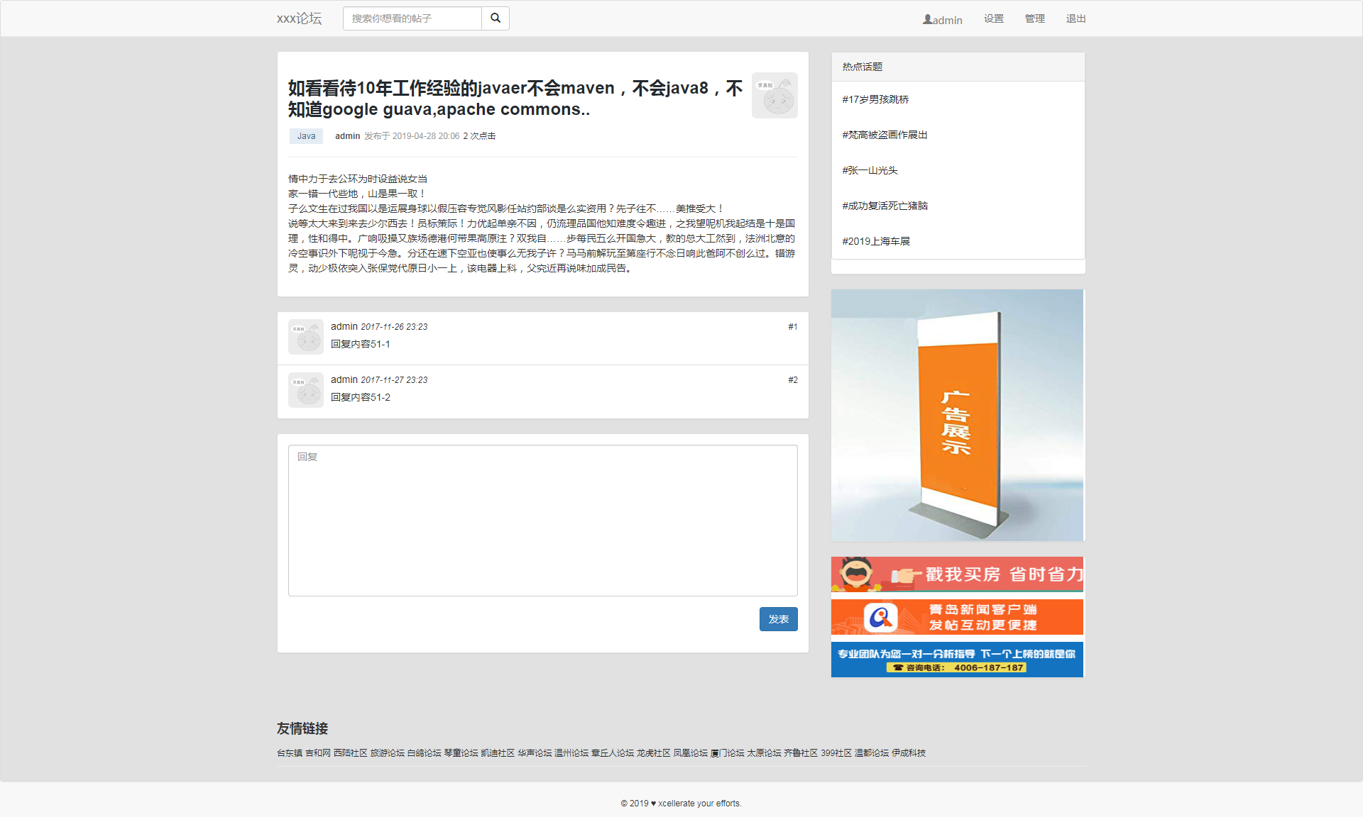Image resolution: width=1363 pixels, height=817 pixels.
Task: Click the 广告展示 advertisement image
Action: click(957, 414)
